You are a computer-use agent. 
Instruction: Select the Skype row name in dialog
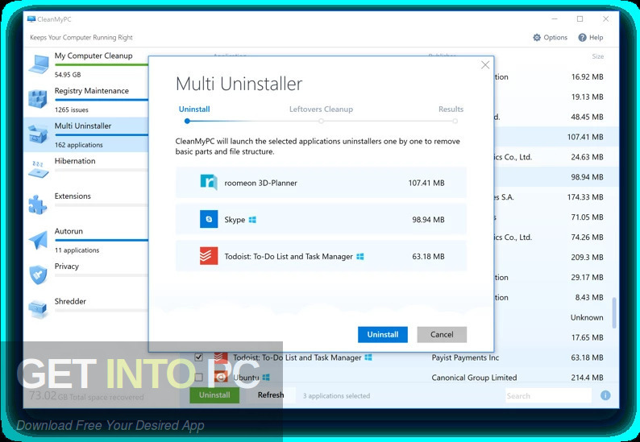click(235, 220)
